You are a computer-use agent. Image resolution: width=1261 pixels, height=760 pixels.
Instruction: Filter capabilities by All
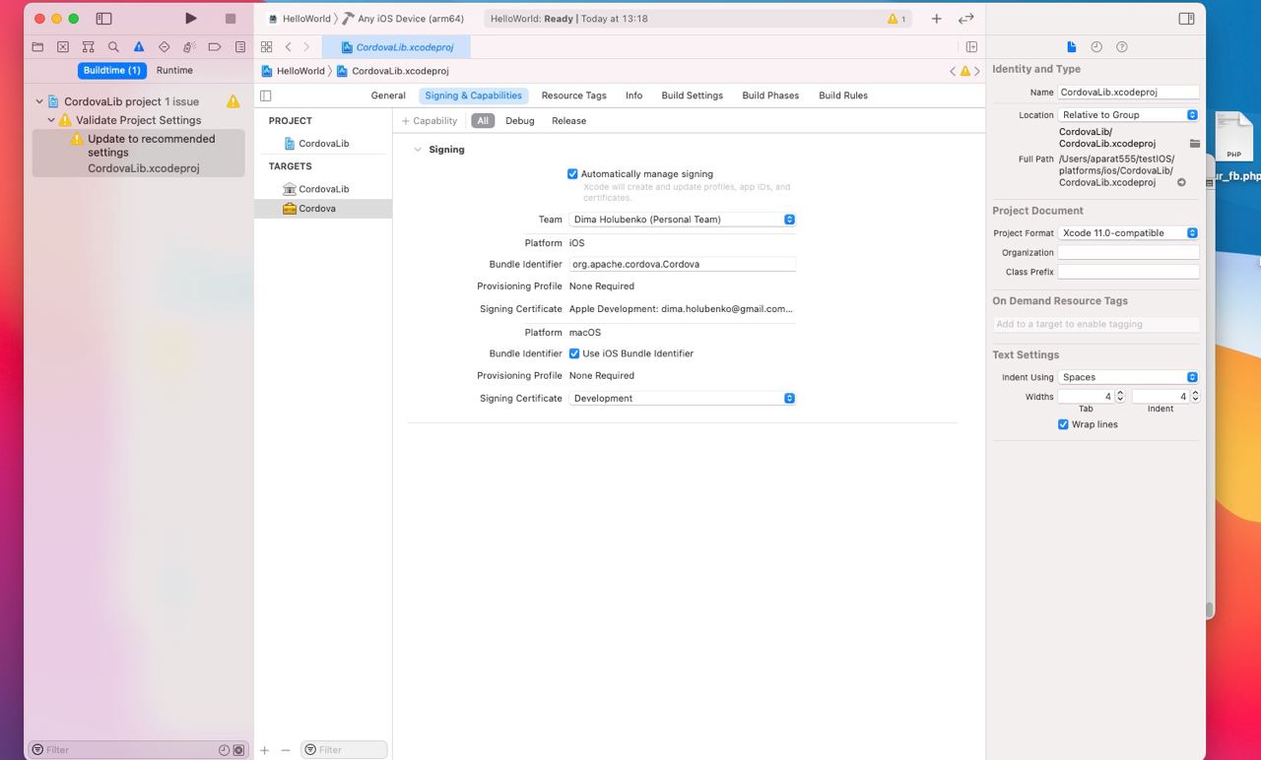coord(483,121)
